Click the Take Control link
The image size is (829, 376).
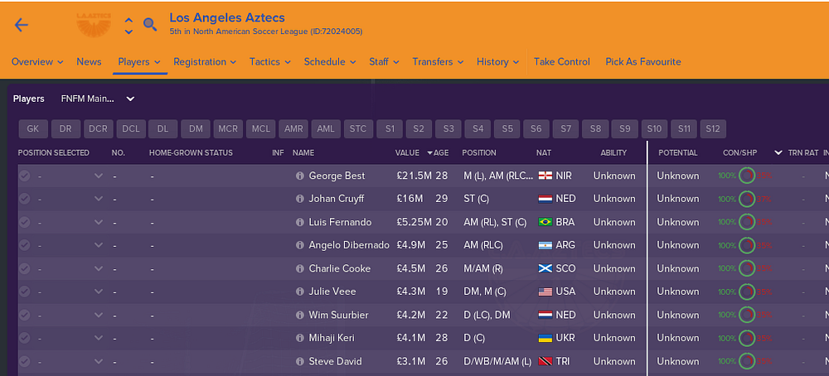coord(562,61)
